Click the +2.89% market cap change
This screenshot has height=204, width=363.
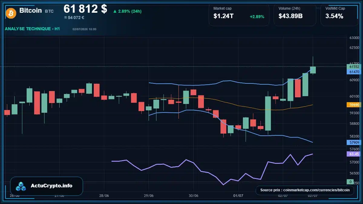tap(257, 17)
